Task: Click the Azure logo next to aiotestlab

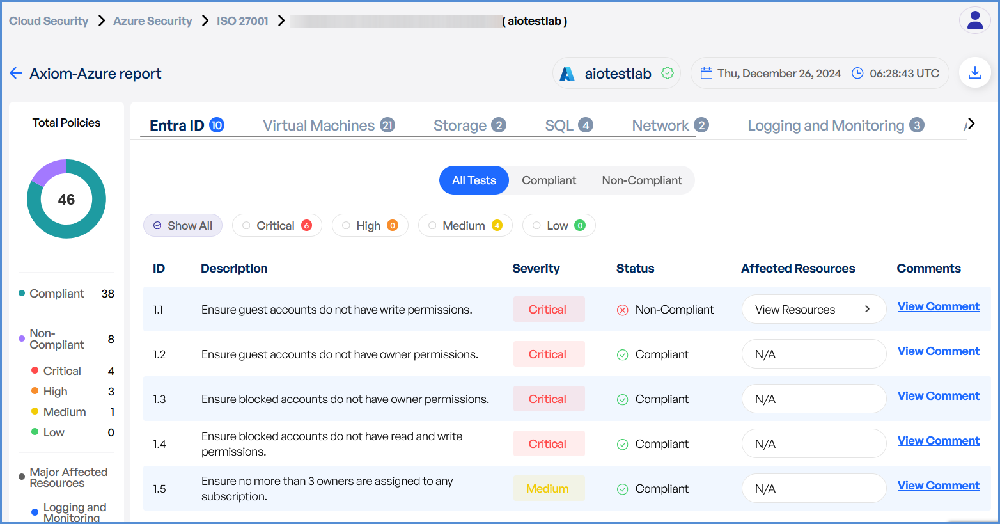Action: pyautogui.click(x=567, y=74)
